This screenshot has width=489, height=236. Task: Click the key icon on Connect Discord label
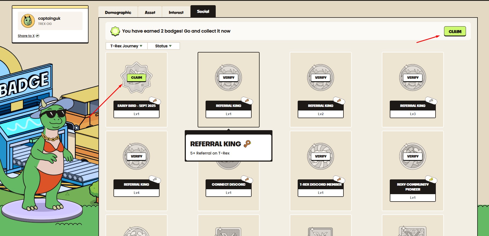point(247,179)
